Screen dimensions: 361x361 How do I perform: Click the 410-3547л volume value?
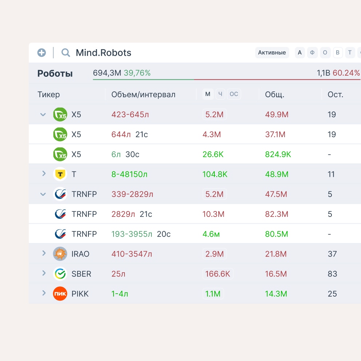[x=132, y=254]
